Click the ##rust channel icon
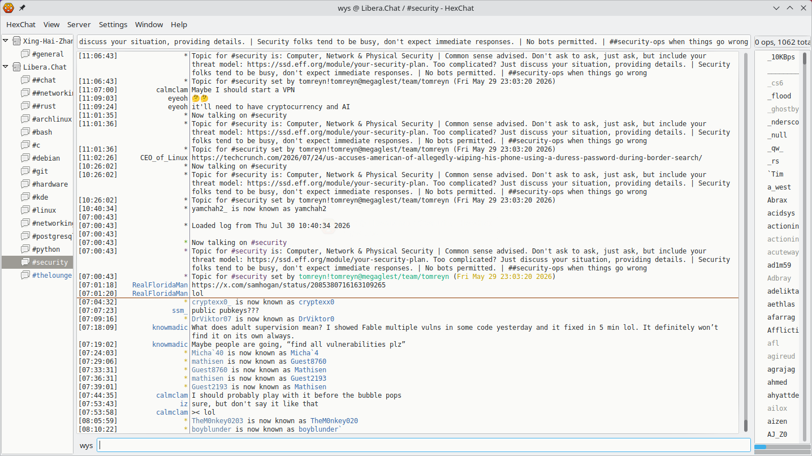The height and width of the screenshot is (456, 812). 25,106
